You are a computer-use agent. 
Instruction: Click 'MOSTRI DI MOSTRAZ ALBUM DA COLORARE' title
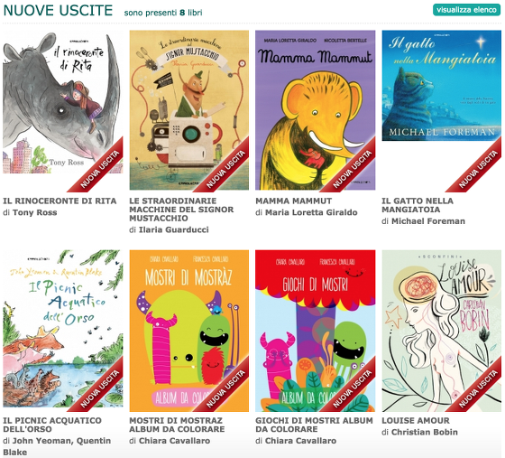(x=177, y=425)
